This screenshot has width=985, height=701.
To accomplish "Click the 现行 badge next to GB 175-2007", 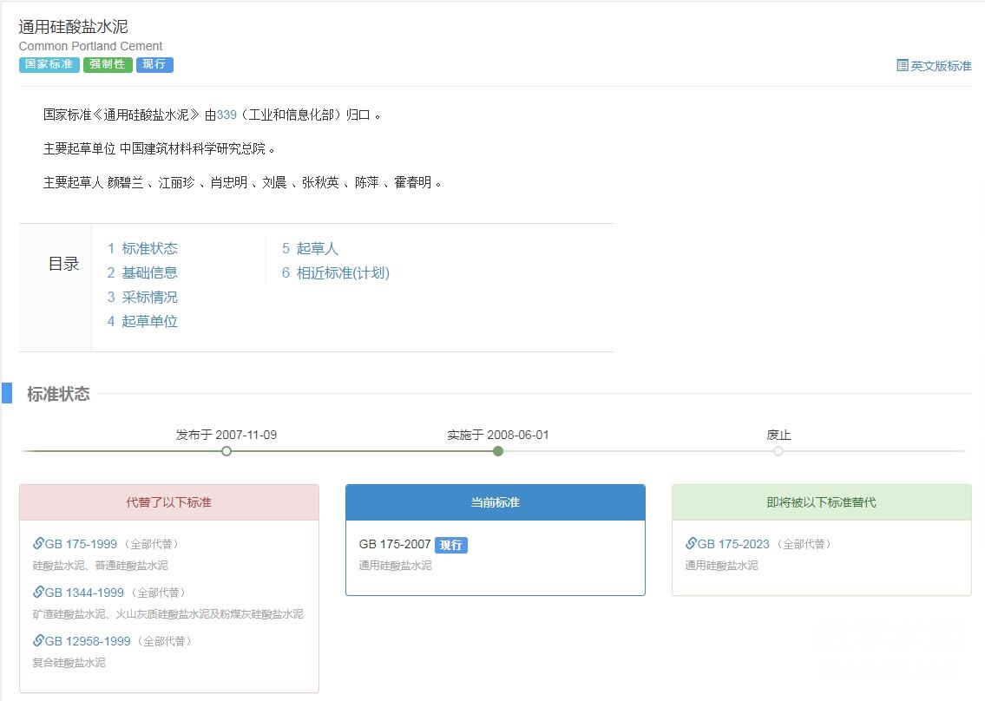I will (x=450, y=545).
